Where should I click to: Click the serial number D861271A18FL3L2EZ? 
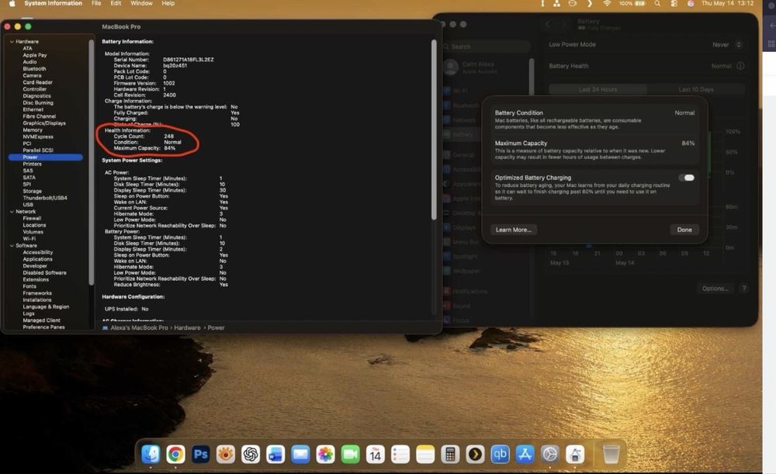(188, 60)
